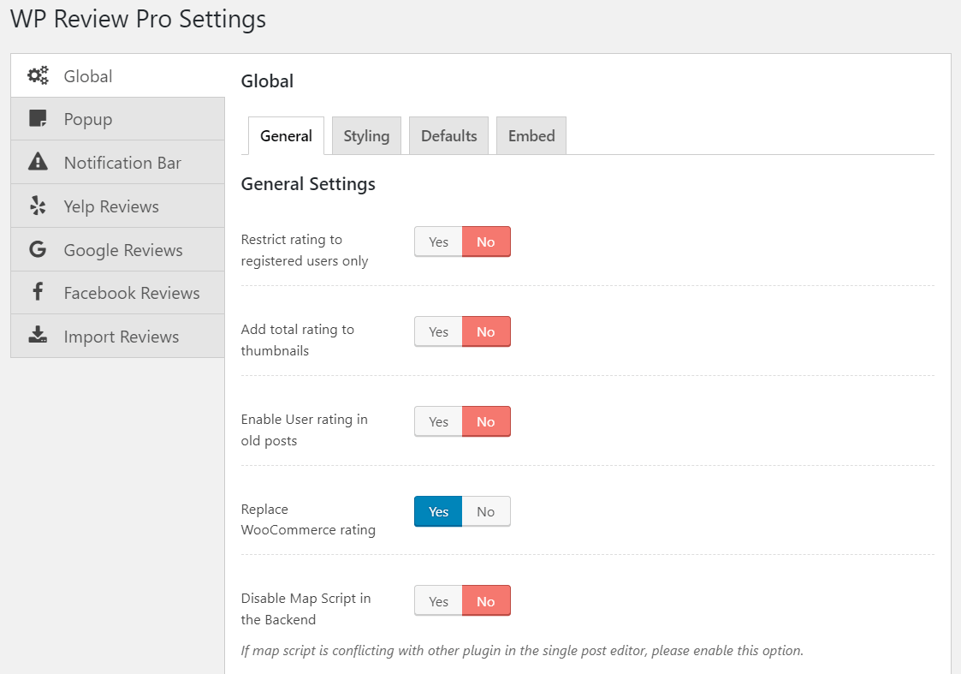The image size is (961, 674).
Task: Click the download icon next to Import Reviews
Action: pos(38,336)
